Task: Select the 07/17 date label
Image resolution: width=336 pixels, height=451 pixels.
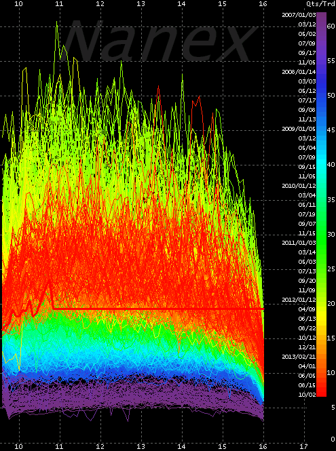Action: click(x=307, y=100)
